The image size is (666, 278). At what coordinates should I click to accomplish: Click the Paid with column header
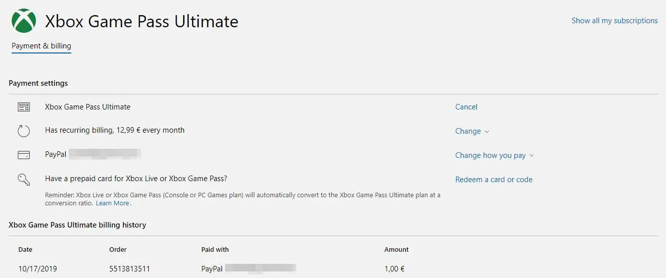click(215, 249)
